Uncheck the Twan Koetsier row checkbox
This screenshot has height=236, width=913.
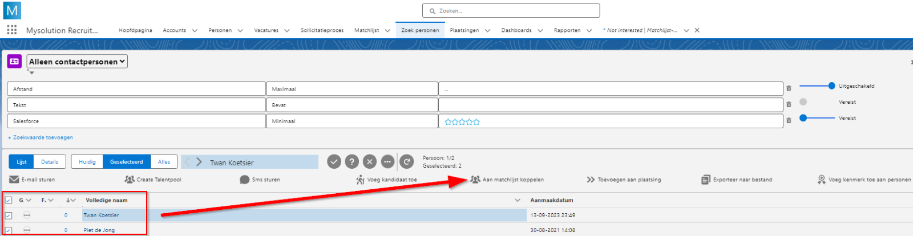tap(9, 215)
